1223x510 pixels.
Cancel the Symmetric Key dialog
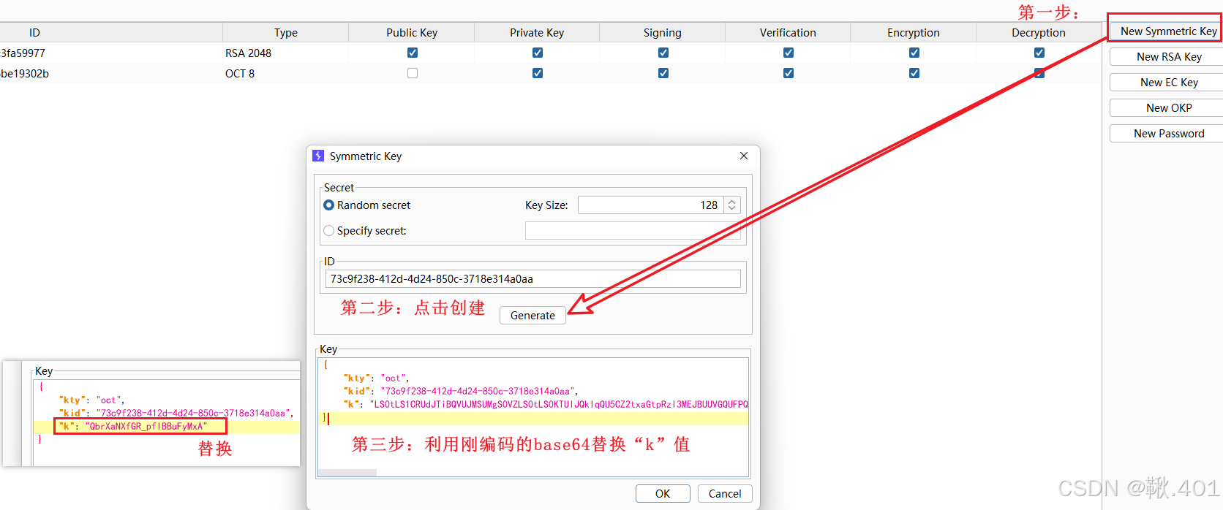coord(725,494)
